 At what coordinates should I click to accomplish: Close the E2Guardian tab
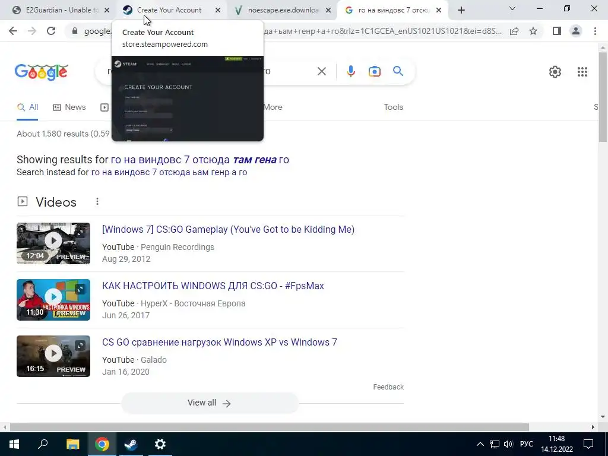(x=107, y=11)
